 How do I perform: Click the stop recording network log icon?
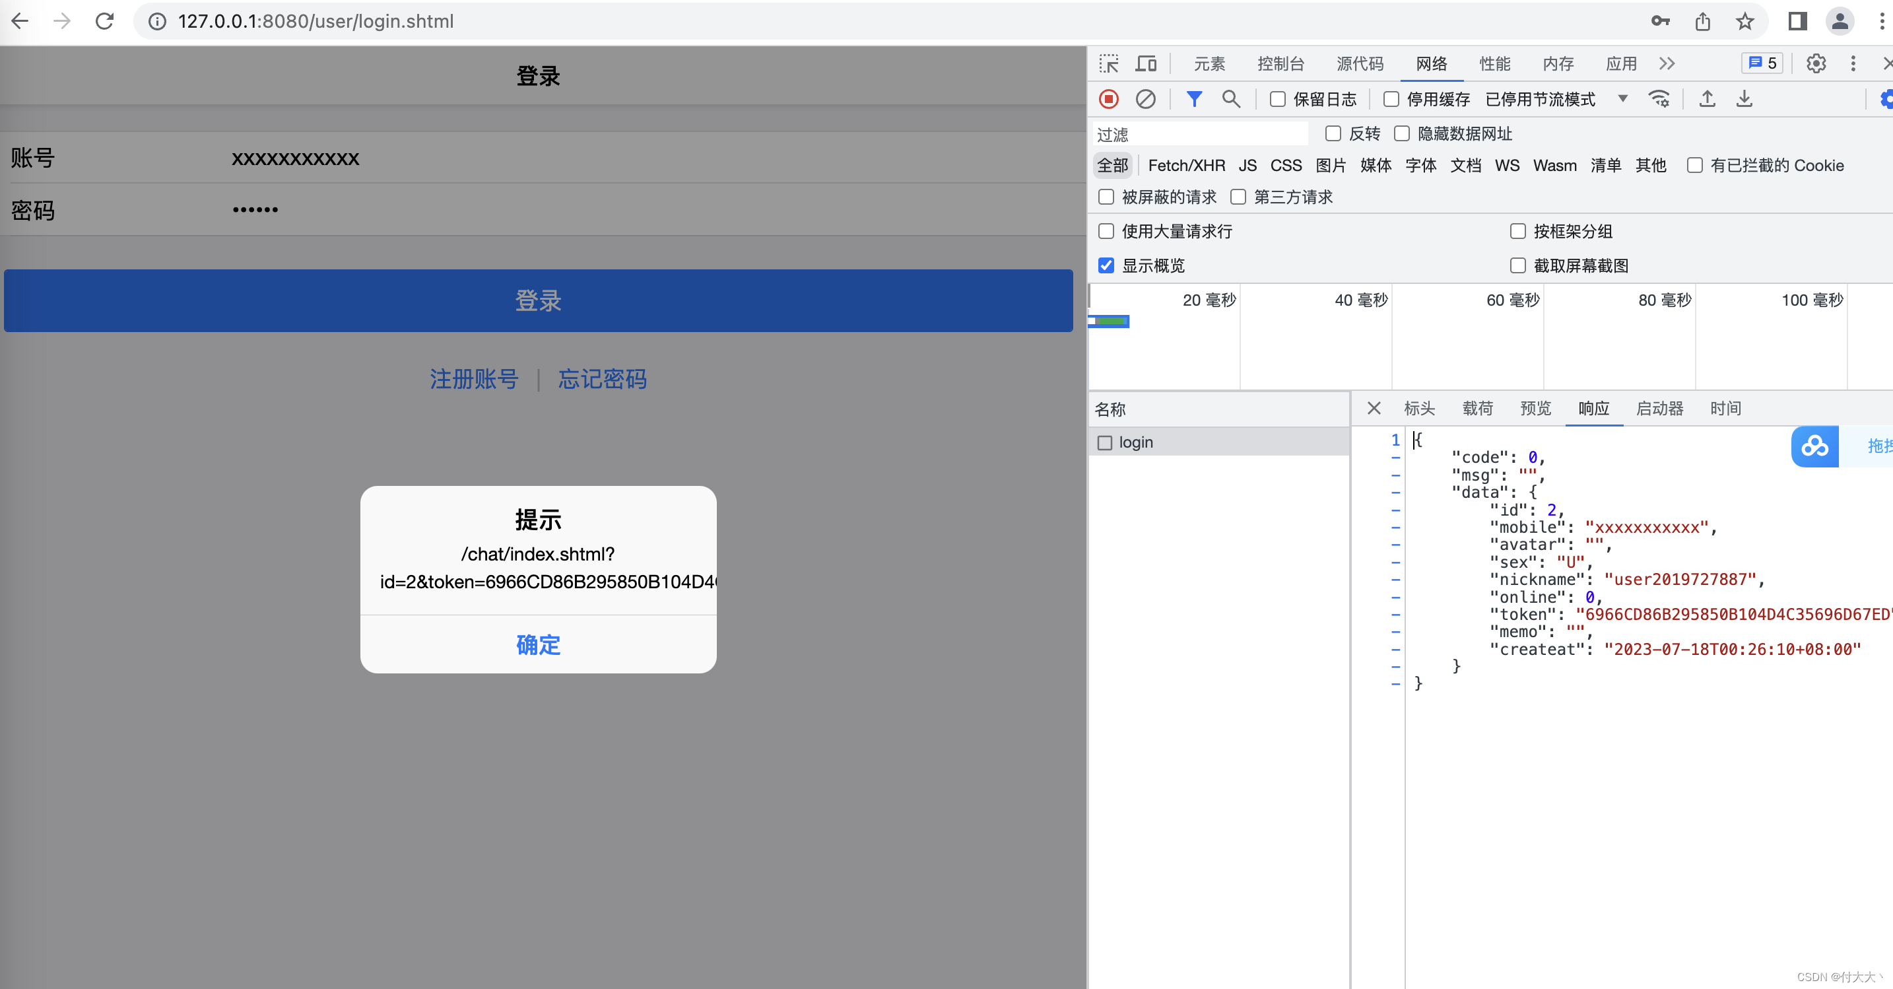[1108, 98]
